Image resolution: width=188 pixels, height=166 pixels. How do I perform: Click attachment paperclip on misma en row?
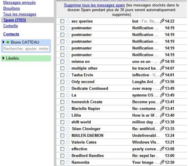coord(162,61)
